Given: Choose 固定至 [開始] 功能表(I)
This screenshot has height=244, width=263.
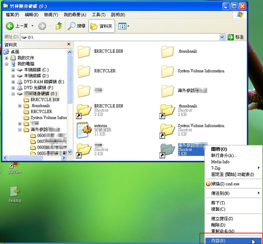Looking at the screenshot, I should [x=232, y=174].
